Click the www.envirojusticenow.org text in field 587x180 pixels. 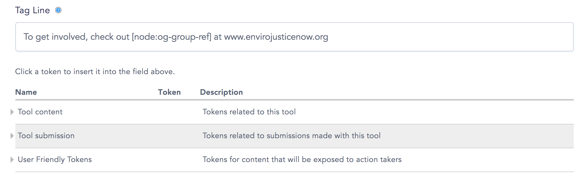[276, 37]
